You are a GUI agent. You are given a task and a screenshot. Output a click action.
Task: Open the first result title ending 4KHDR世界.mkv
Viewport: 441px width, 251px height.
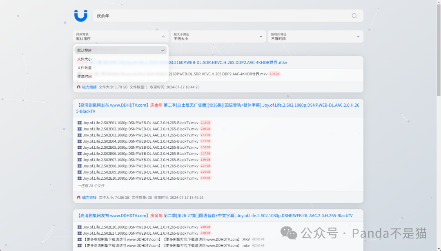coord(228,62)
